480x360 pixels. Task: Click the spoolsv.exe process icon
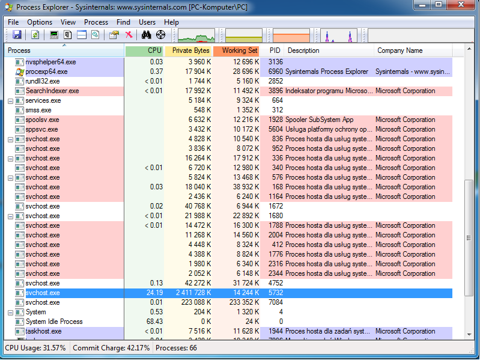(x=20, y=120)
